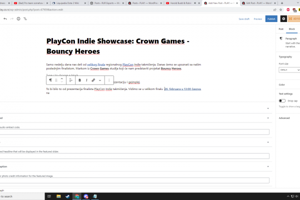Open Task View in the taskbar

tap(49, 196)
